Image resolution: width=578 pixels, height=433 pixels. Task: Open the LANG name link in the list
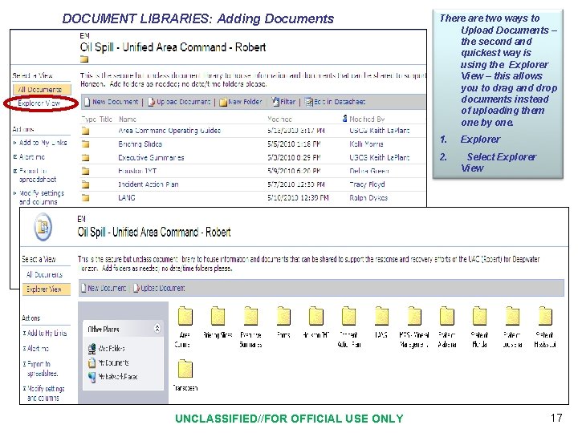click(127, 198)
